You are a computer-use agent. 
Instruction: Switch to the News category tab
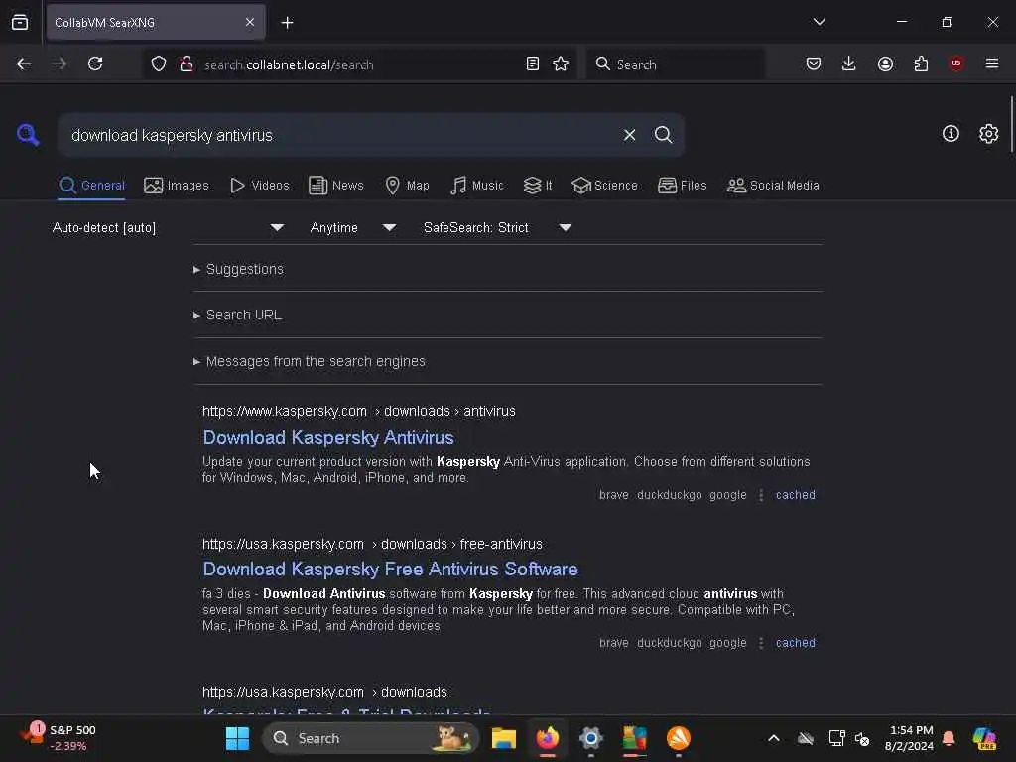(x=336, y=186)
